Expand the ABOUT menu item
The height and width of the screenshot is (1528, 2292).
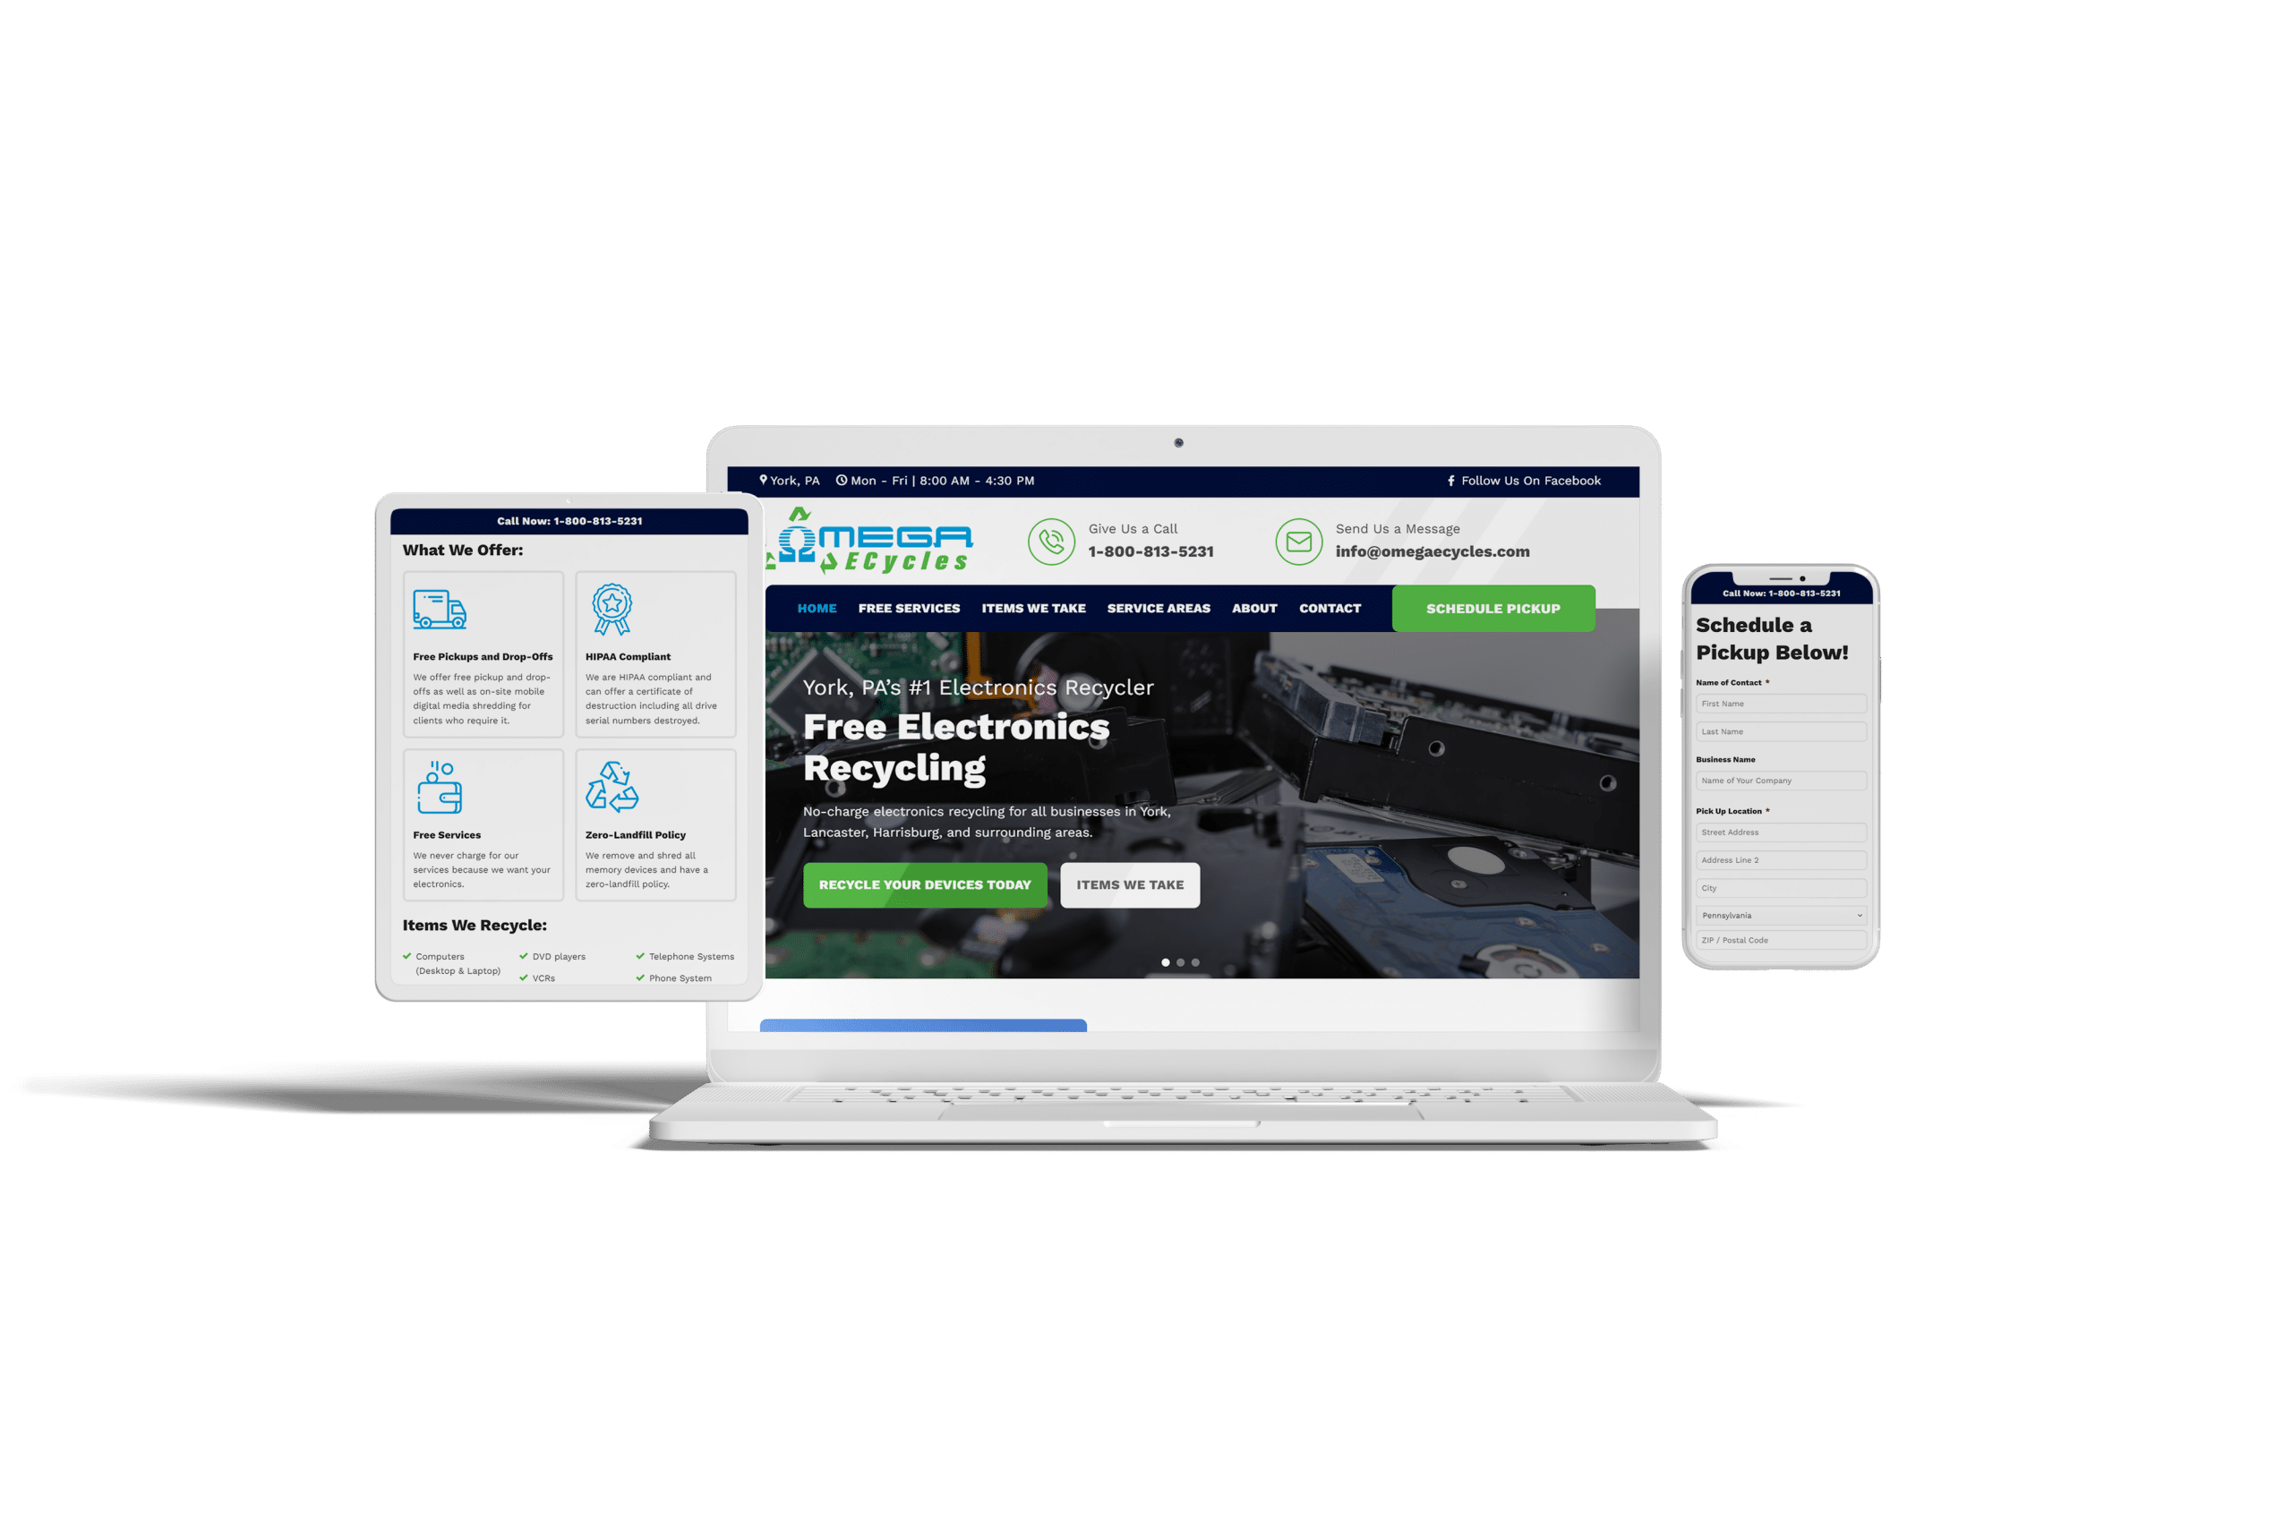click(1255, 610)
